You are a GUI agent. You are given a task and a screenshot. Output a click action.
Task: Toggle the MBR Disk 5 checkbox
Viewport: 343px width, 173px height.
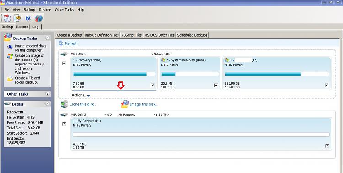(64, 124)
